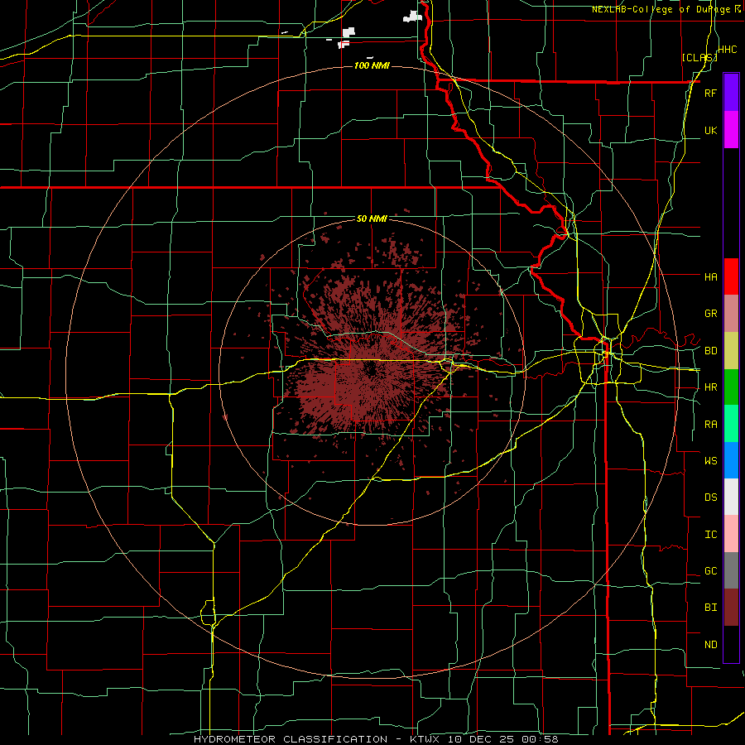This screenshot has width=745, height=745.
Task: Click the BI legend label
Action: (710, 608)
